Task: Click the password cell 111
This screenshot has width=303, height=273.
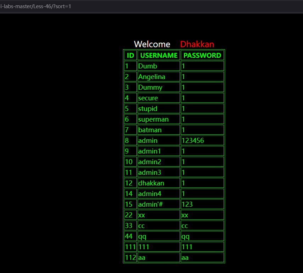Action: [x=202, y=247]
